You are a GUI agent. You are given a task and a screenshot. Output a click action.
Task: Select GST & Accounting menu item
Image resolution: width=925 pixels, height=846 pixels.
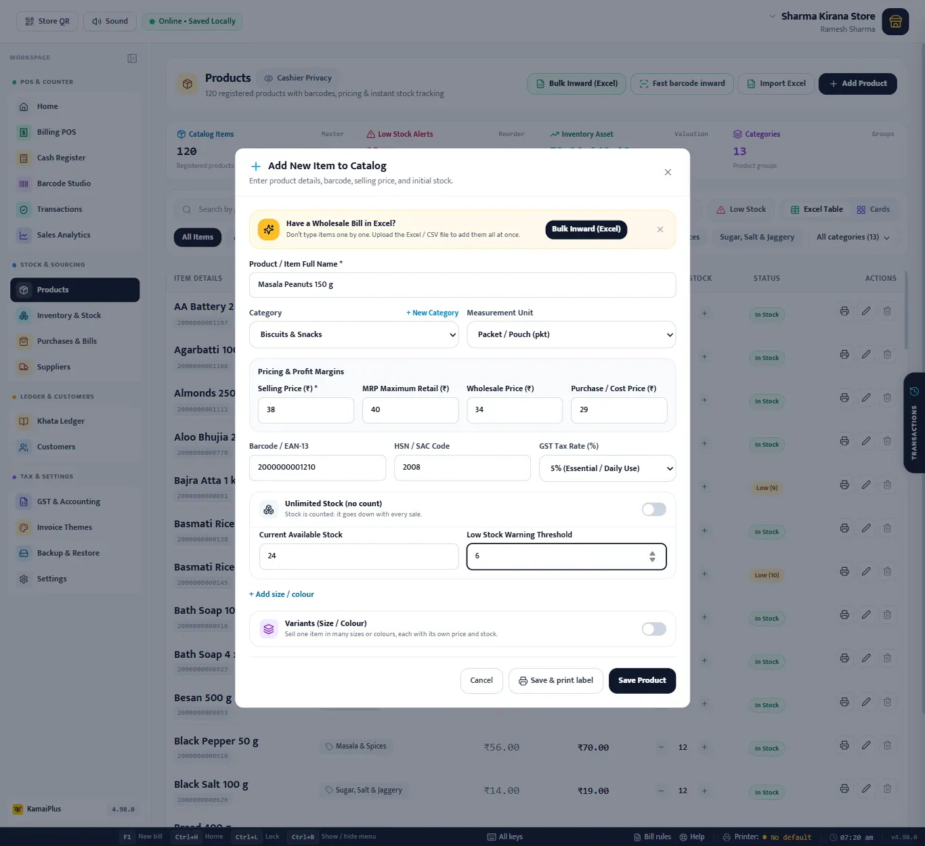74,502
